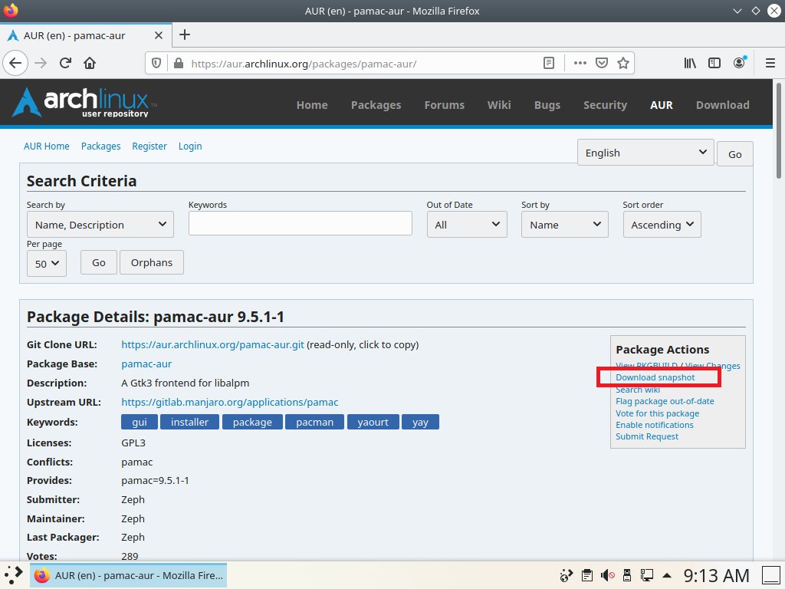Click the forward navigation arrow

41,63
